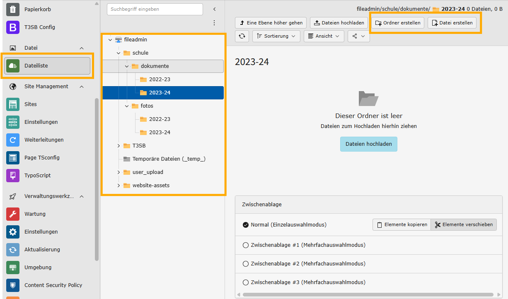This screenshot has width=508, height=299.
Task: Click the blue Dateien hochladen button
Action: click(368, 144)
